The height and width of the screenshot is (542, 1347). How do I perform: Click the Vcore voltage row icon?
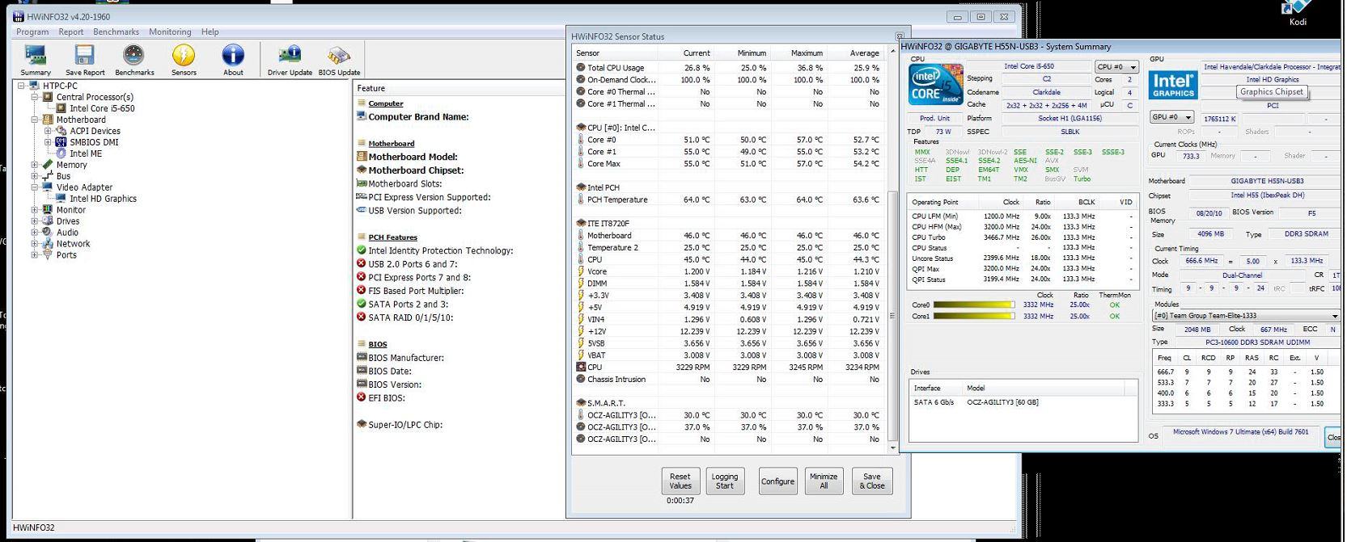[581, 271]
